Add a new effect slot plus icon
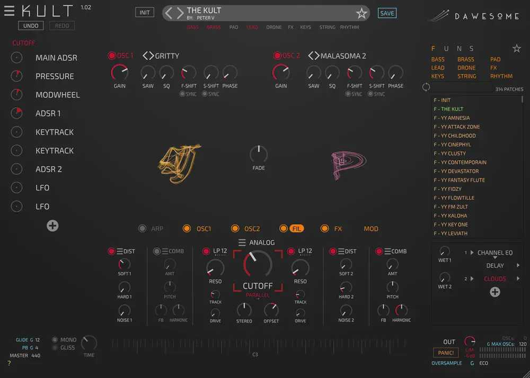Image resolution: width=530 pixels, height=378 pixels. (494, 292)
